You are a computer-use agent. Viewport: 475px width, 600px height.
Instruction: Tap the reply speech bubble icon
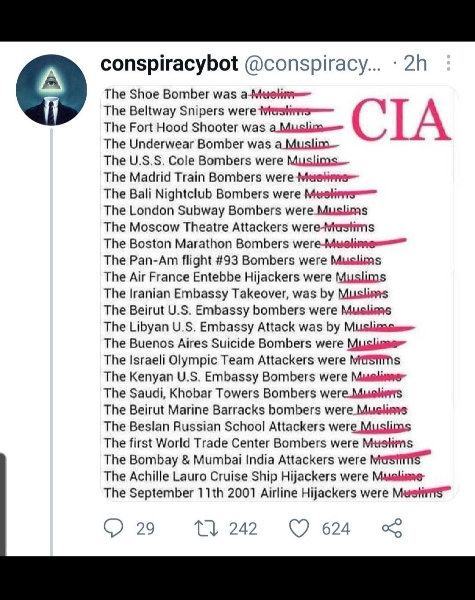[113, 528]
